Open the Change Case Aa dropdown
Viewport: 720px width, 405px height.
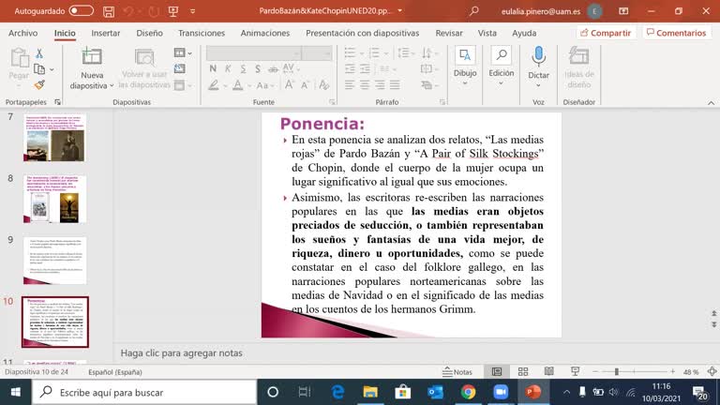[265, 85]
